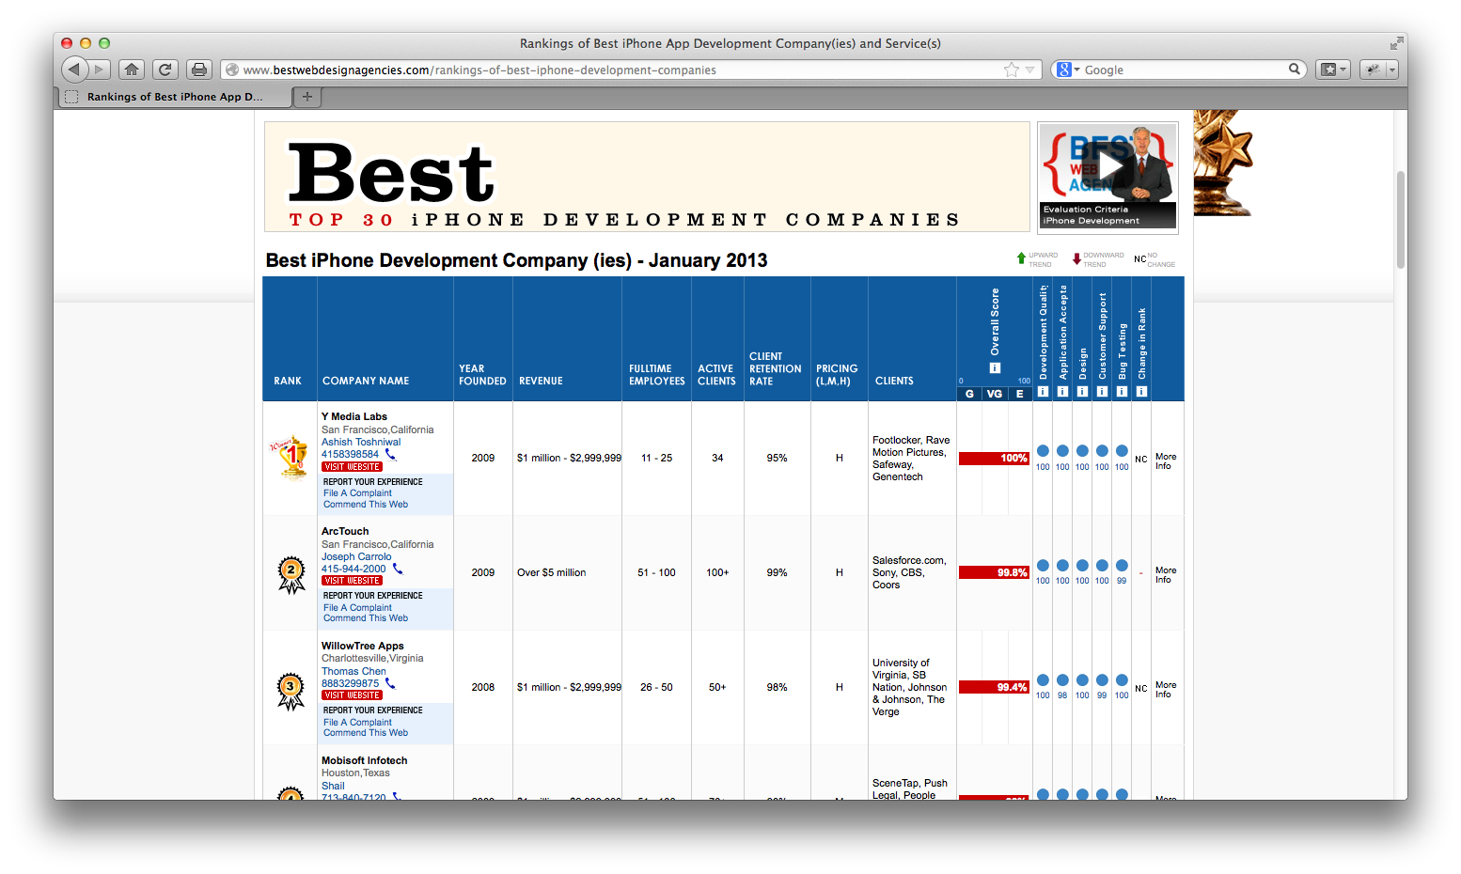Click the Customer Support info icon

tap(1102, 392)
